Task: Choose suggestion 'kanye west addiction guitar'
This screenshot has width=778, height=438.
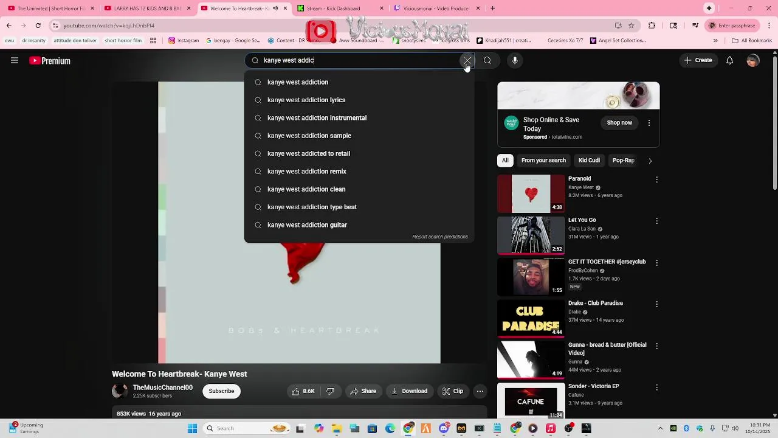Action: click(x=359, y=224)
